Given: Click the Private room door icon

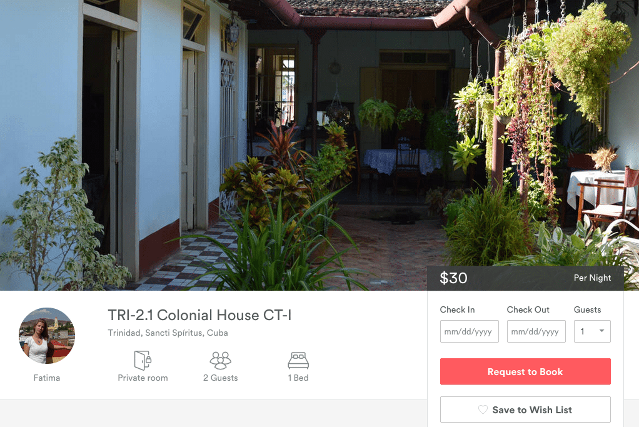Looking at the screenshot, I should (143, 360).
